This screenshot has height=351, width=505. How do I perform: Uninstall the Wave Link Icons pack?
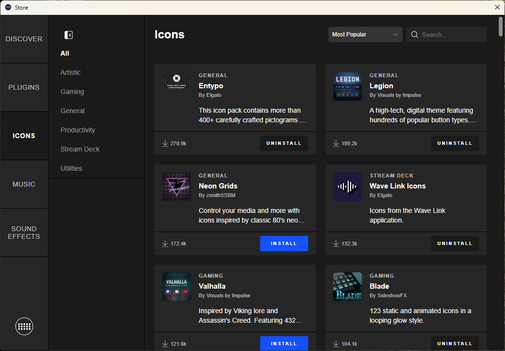455,244
